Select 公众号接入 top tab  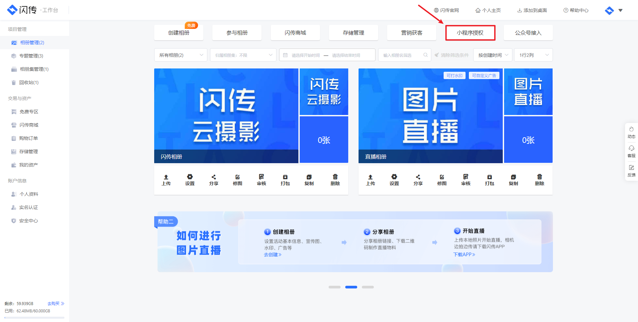[x=528, y=33]
